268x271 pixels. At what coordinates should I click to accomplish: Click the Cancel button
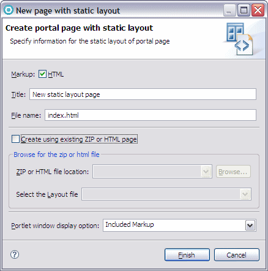(237, 255)
